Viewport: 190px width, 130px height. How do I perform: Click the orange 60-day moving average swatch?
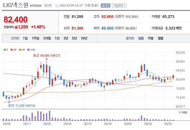point(20,50)
